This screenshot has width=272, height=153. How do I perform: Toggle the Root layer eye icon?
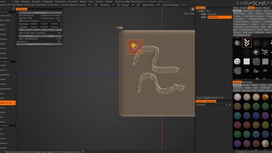pyautogui.click(x=200, y=11)
